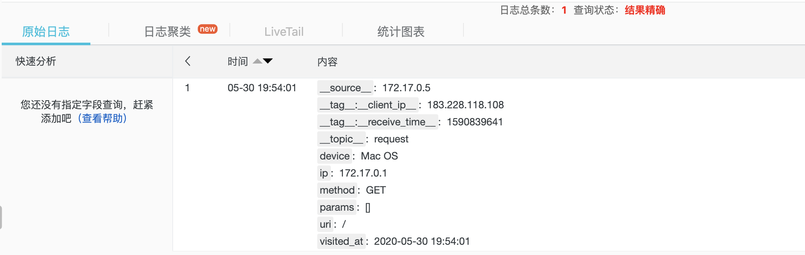Click the __source__ field key
Image resolution: width=805 pixels, height=255 pixels.
pos(345,88)
